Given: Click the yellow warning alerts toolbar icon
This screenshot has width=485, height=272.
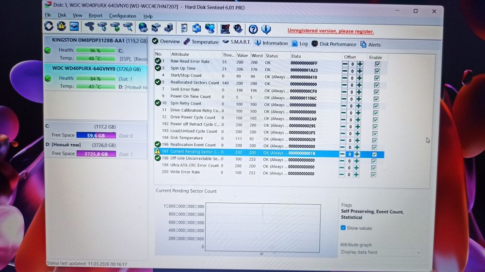Looking at the screenshot, I should point(61,26).
